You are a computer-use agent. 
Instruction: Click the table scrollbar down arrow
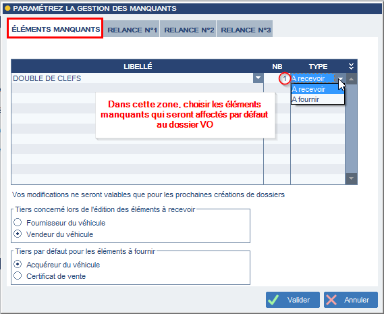(351, 178)
